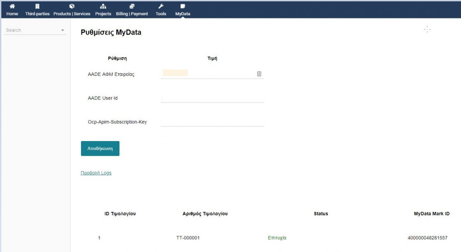This screenshot has height=252, width=461.
Task: Click the AADE ΑΦΜ Εταιρείας input field
Action: (208, 74)
